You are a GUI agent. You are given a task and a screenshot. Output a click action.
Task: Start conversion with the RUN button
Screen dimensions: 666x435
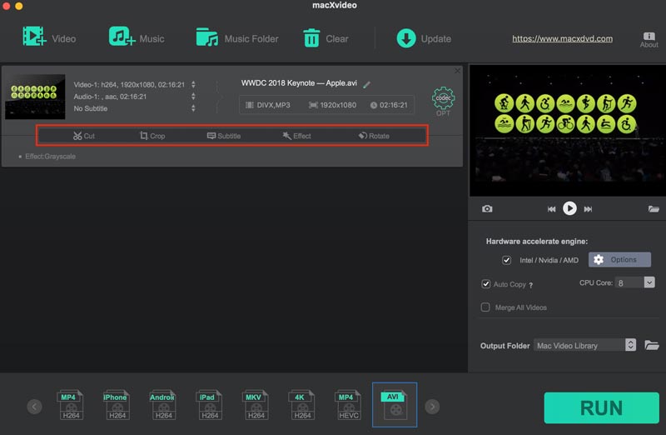601,407
